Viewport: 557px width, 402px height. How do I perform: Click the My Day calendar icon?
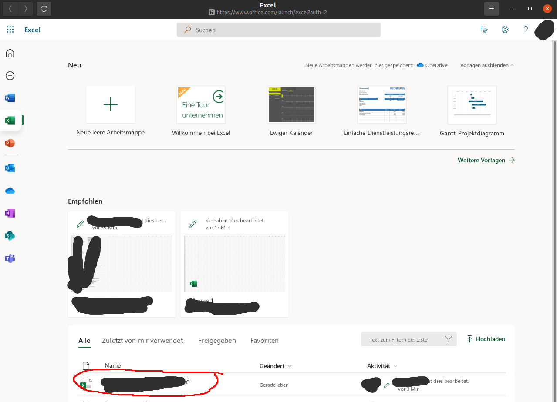pyautogui.click(x=484, y=30)
